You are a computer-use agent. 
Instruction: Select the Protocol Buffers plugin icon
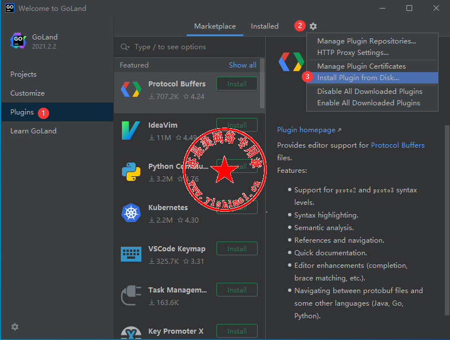tap(131, 89)
